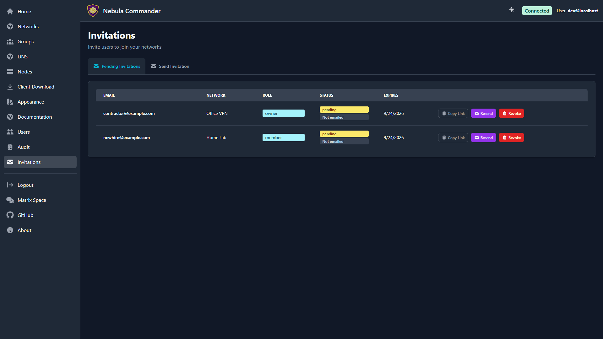Open the Groups people icon
The width and height of the screenshot is (603, 339).
click(x=10, y=41)
